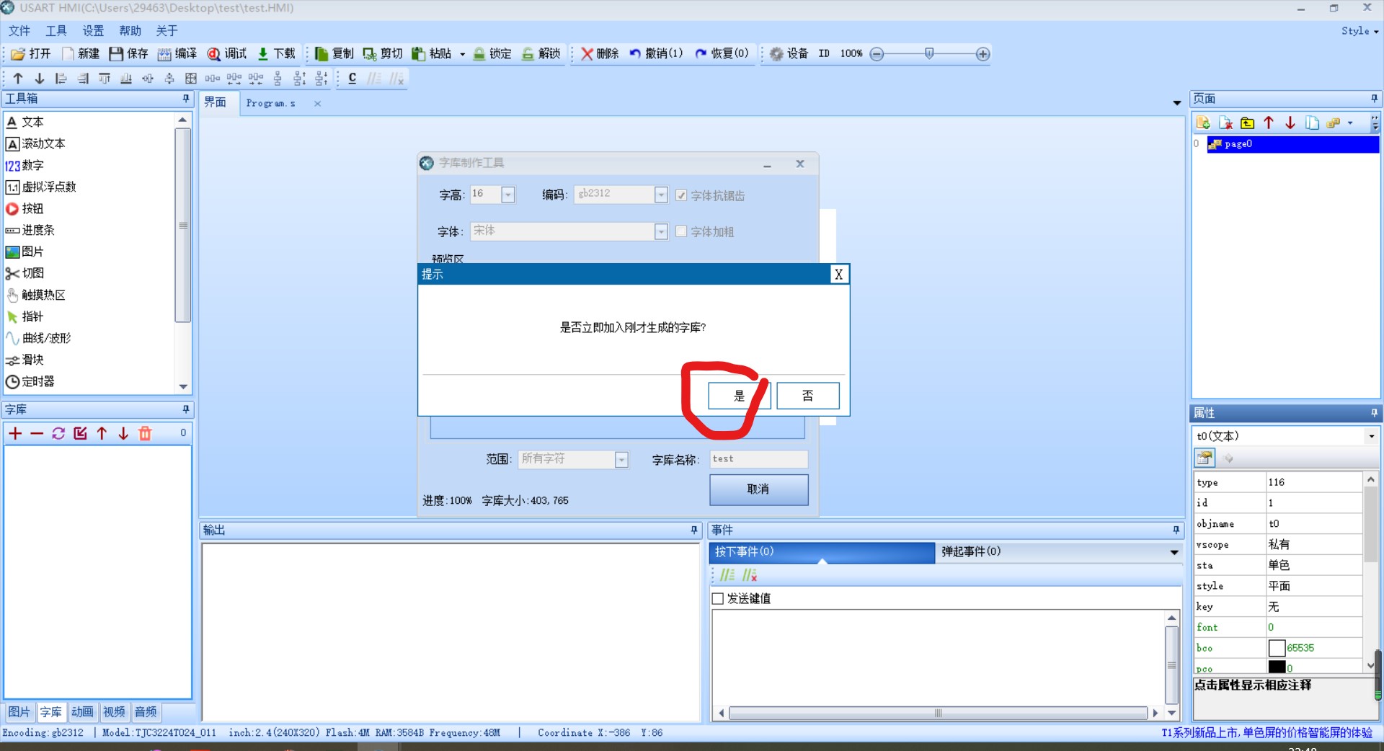Switch to 弹起事件(0) tab

pos(971,552)
